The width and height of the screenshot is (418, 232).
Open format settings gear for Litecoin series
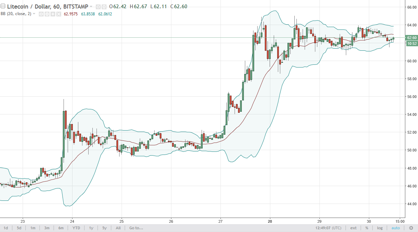pos(104,7)
